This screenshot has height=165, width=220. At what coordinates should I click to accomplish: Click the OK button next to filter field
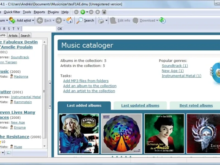pyautogui.click(x=60, y=29)
